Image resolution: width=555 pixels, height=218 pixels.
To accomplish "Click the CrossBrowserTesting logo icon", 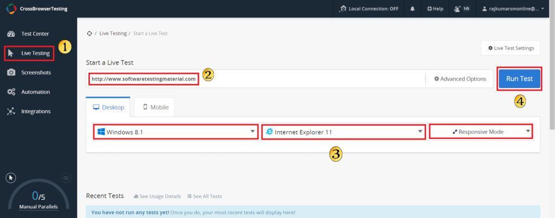I will pos(10,9).
